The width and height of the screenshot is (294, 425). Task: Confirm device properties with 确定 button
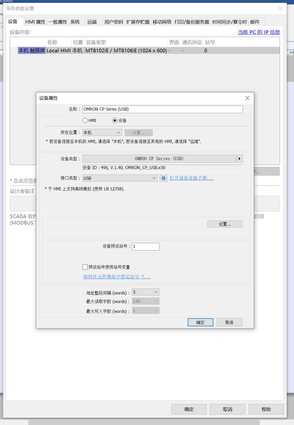[x=200, y=322]
